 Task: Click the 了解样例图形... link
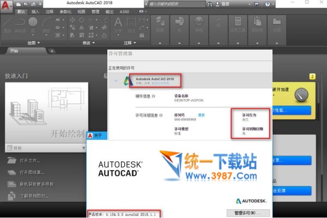click(x=34, y=196)
